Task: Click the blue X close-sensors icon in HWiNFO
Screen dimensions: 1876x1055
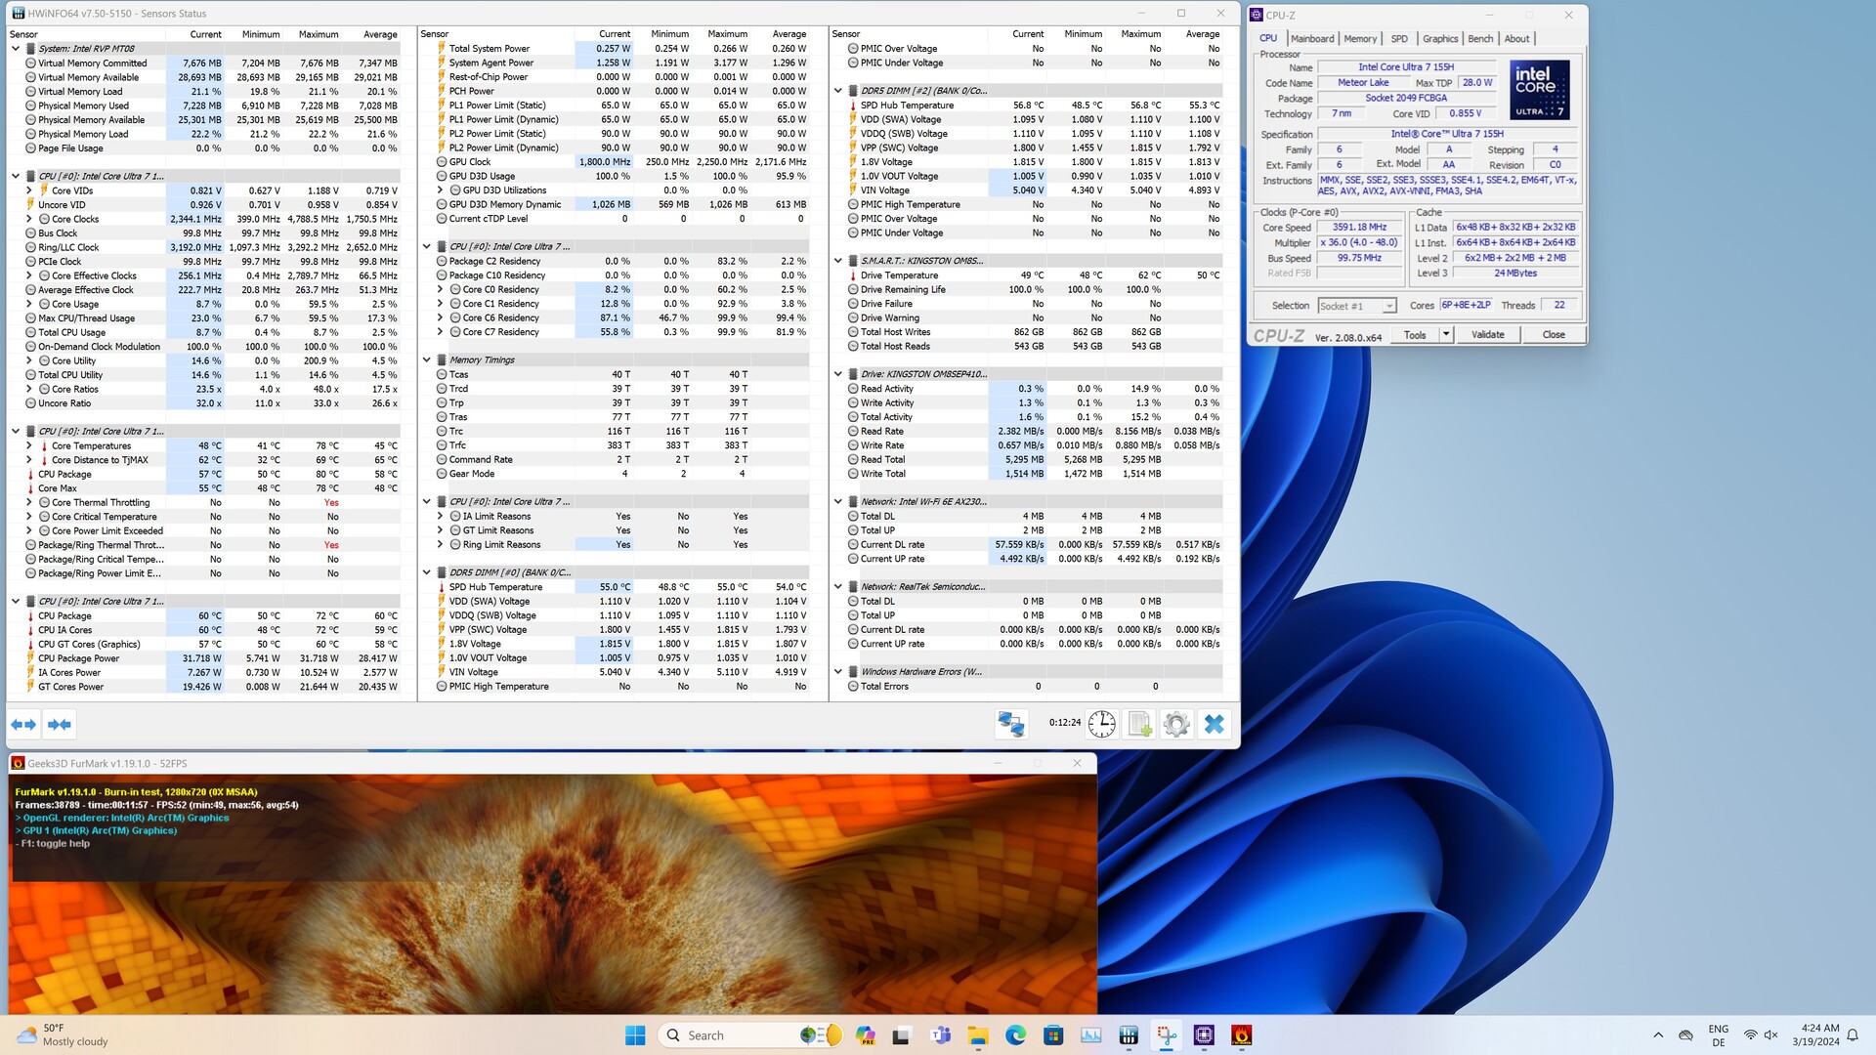Action: tap(1215, 724)
